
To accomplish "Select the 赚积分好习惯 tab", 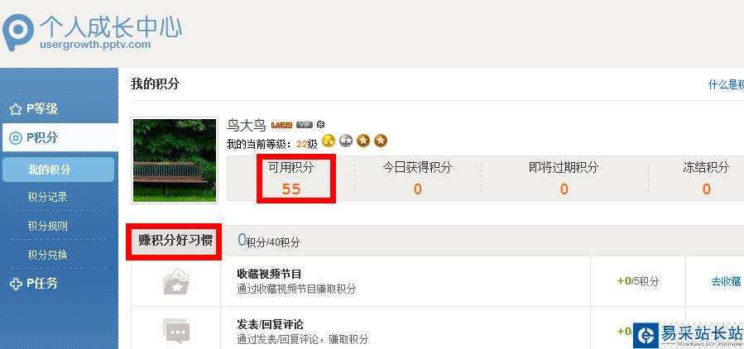I will pos(175,241).
